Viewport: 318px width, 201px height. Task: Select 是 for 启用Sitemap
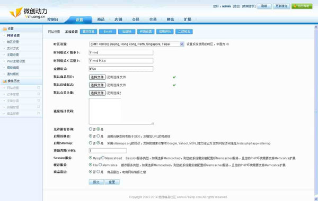click(98, 143)
